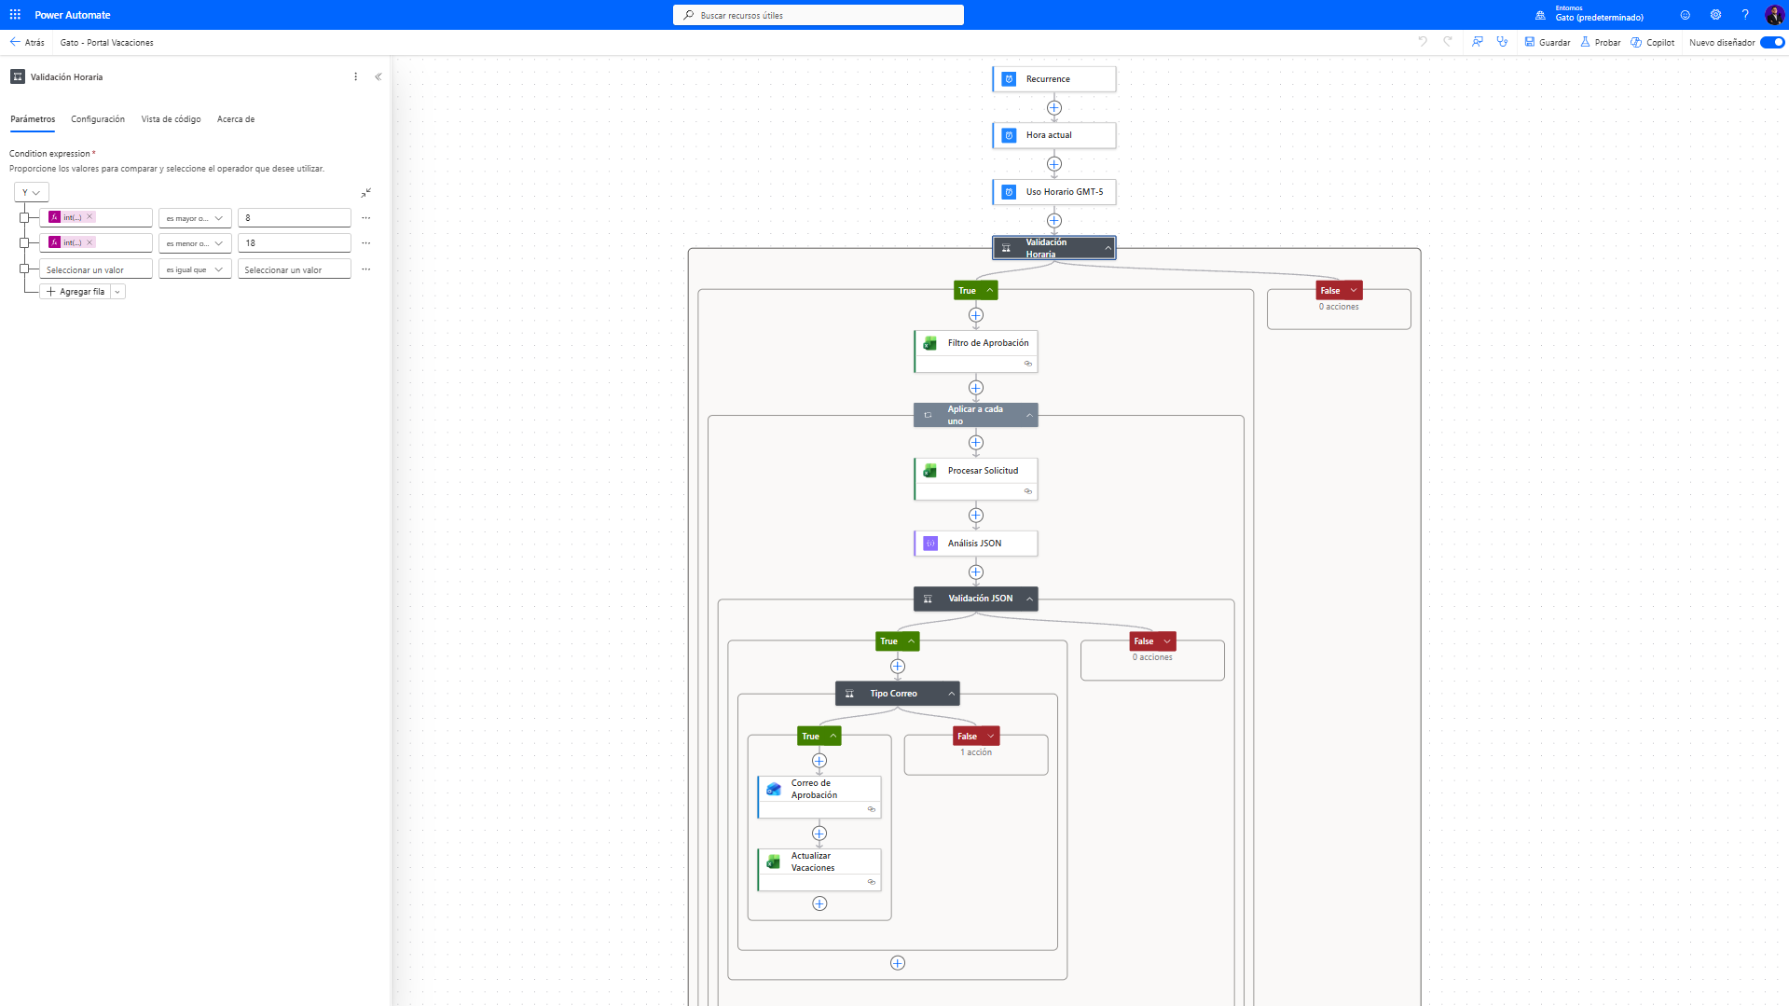Collapse the Aplicar a cada uno loop chevron
The height and width of the screenshot is (1006, 1789).
coord(1029,415)
